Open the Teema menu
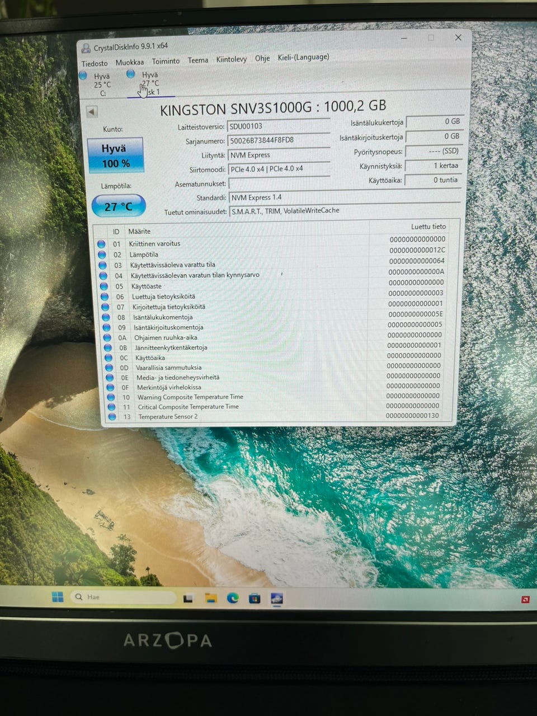 [198, 60]
